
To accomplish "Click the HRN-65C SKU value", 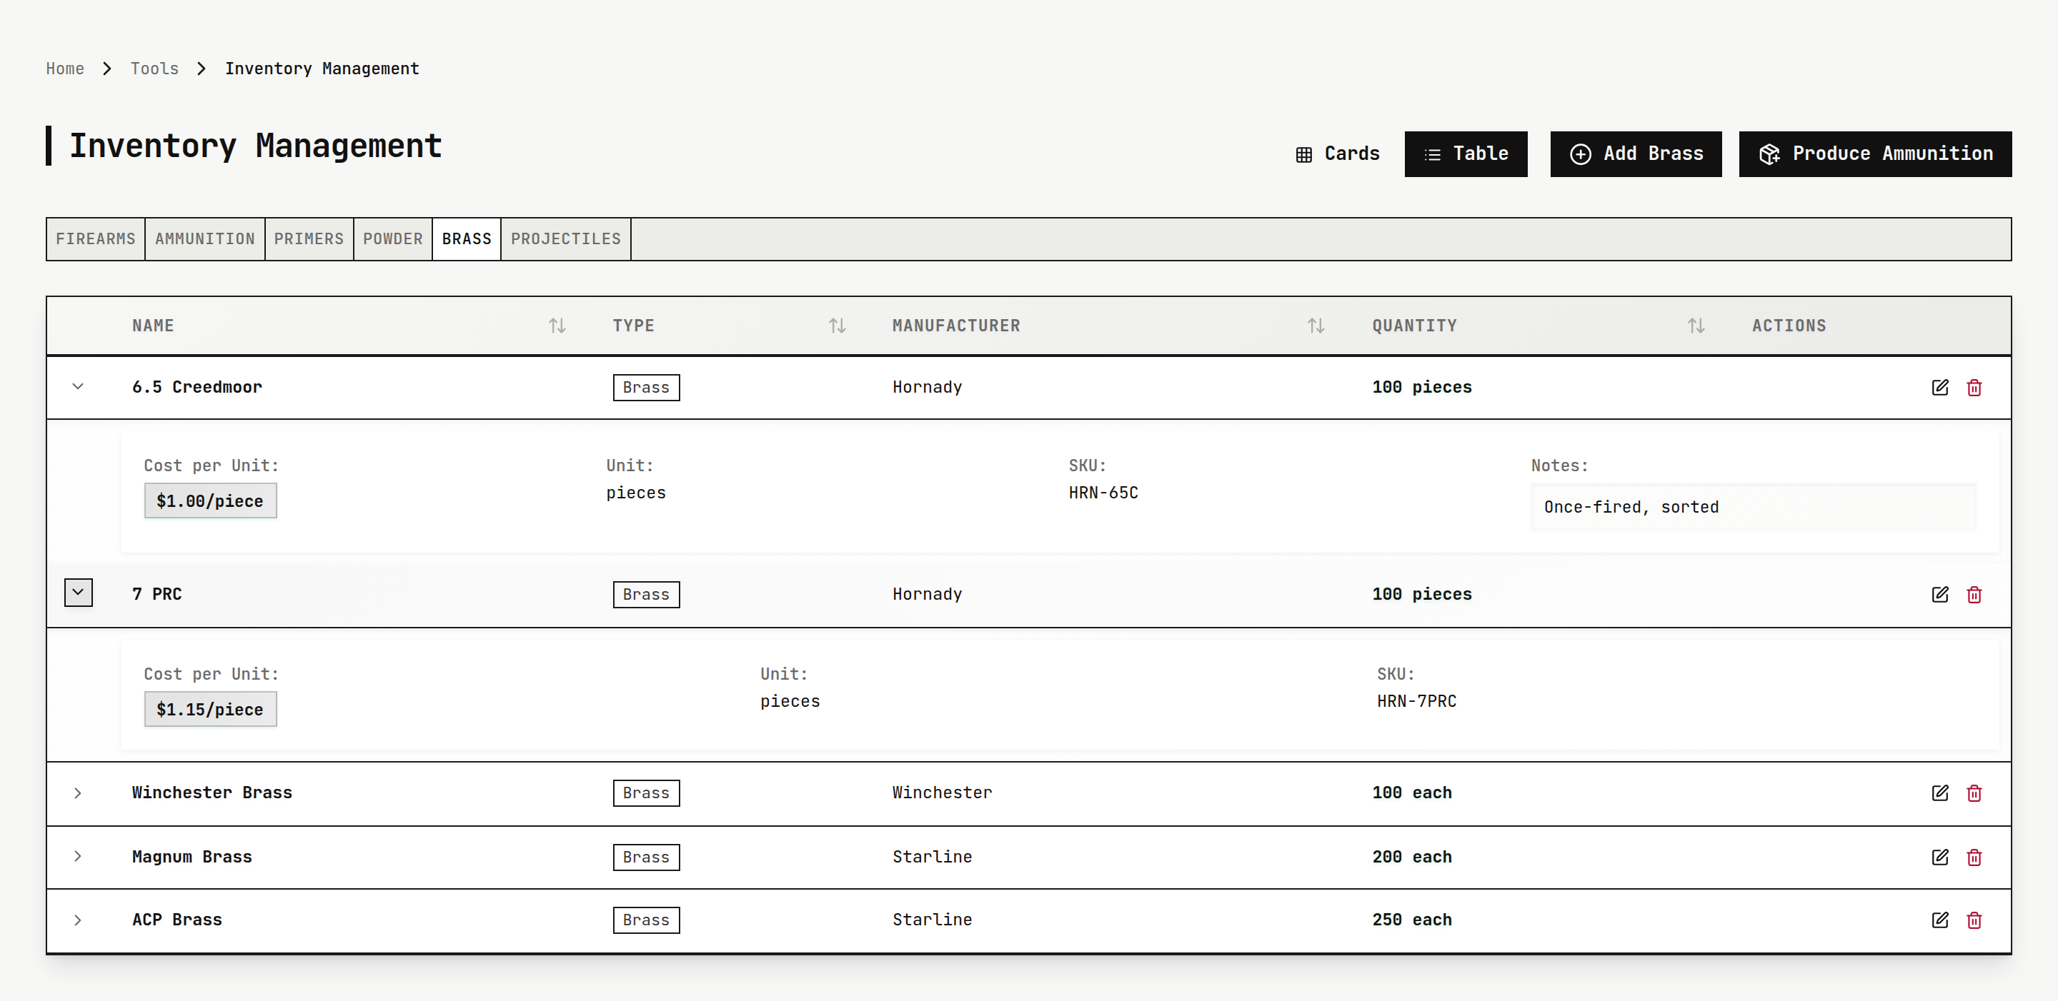I will tap(1103, 493).
